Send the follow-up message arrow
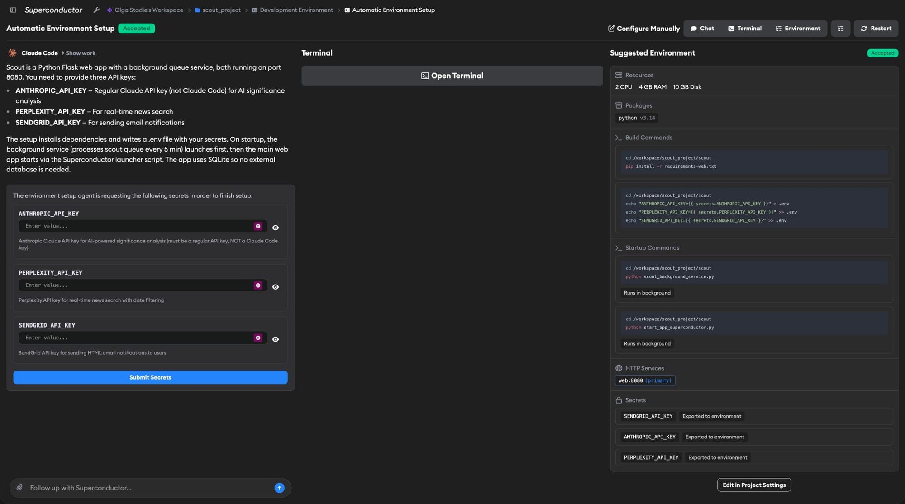The width and height of the screenshot is (905, 504). [x=280, y=488]
